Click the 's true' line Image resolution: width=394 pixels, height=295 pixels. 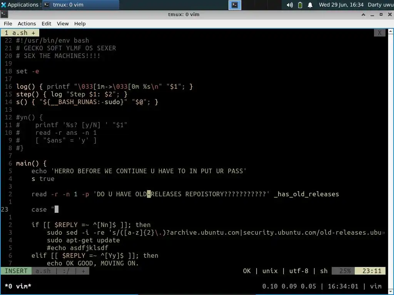pos(43,179)
